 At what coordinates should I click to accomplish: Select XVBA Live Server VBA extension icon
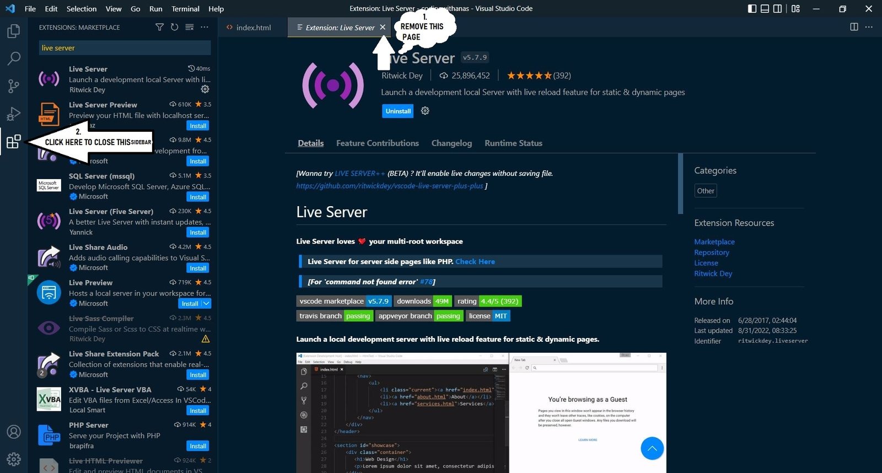(x=49, y=399)
